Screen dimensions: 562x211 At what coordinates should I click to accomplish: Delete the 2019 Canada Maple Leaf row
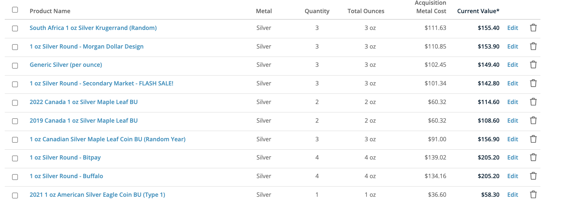[x=533, y=120]
